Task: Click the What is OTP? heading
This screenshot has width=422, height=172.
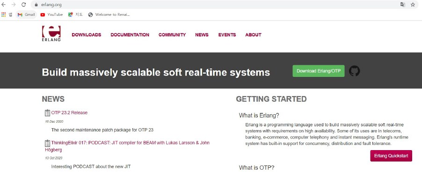Action: tap(257, 168)
